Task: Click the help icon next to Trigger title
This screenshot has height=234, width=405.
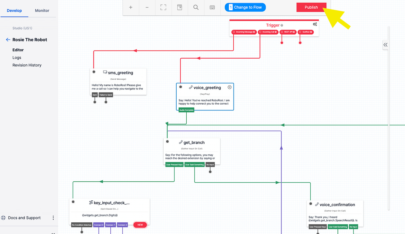Action: click(282, 25)
